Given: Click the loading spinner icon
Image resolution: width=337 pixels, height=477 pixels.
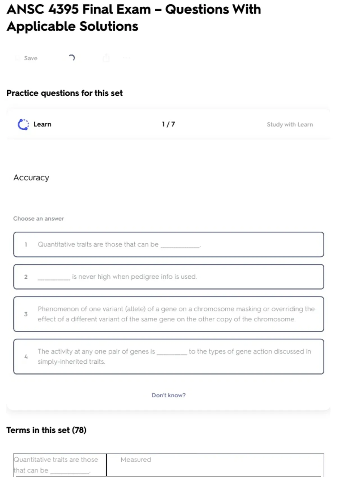Looking at the screenshot, I should (72, 58).
